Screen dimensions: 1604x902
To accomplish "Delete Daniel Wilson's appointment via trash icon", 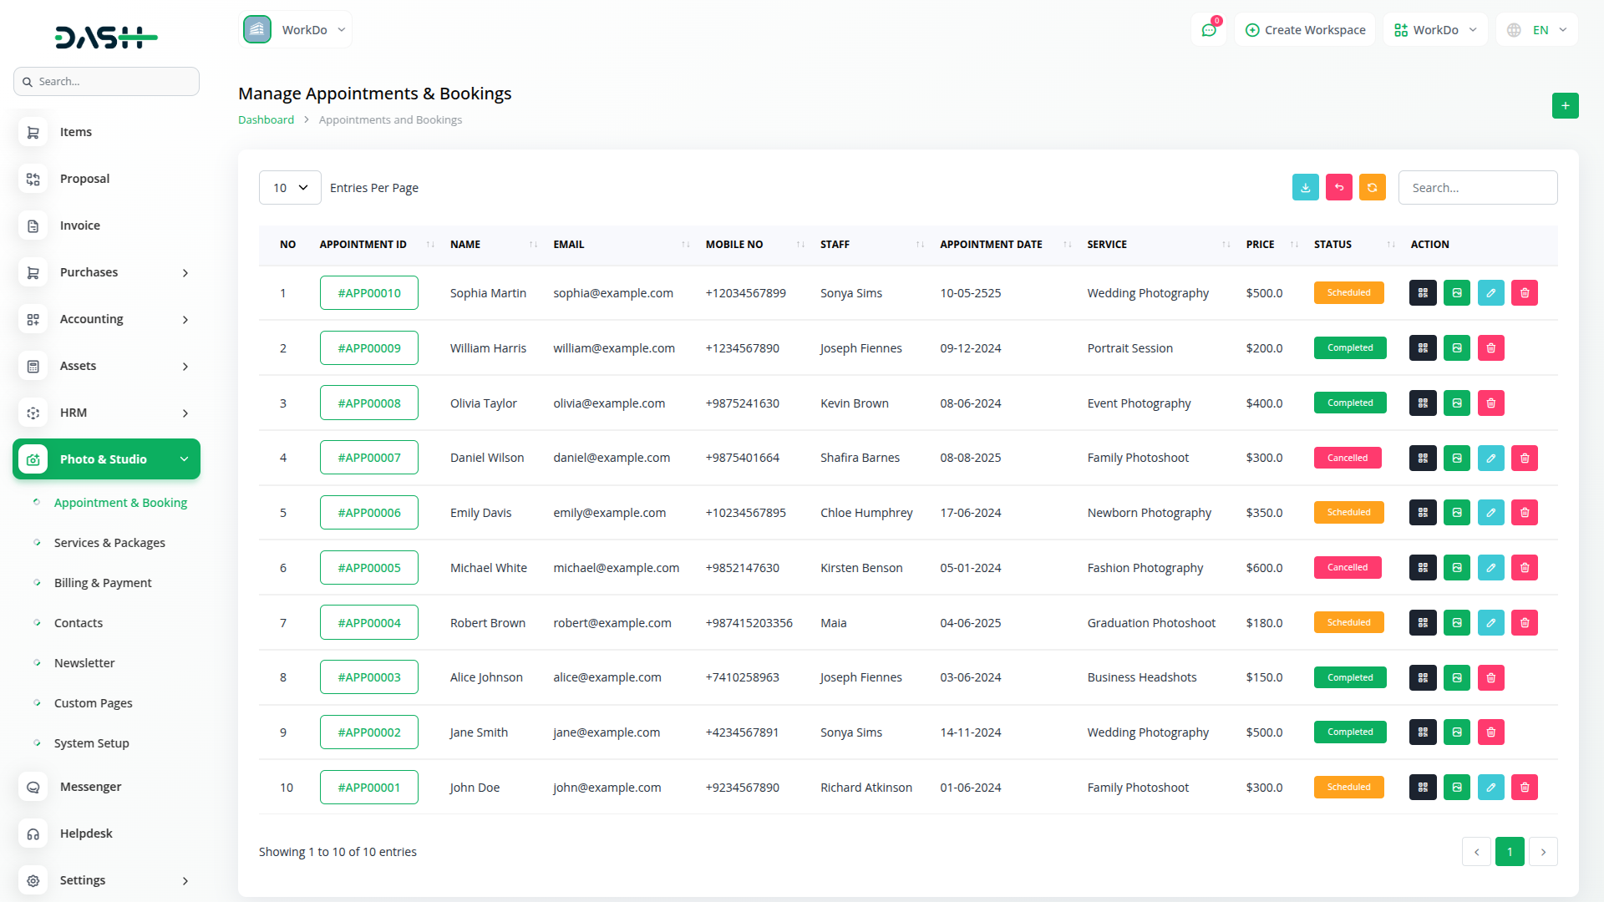I will [1524, 458].
